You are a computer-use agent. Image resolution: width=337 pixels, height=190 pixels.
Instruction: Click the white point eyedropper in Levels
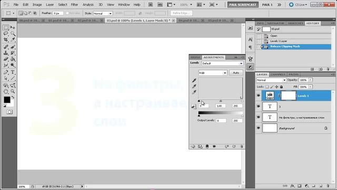(194, 92)
